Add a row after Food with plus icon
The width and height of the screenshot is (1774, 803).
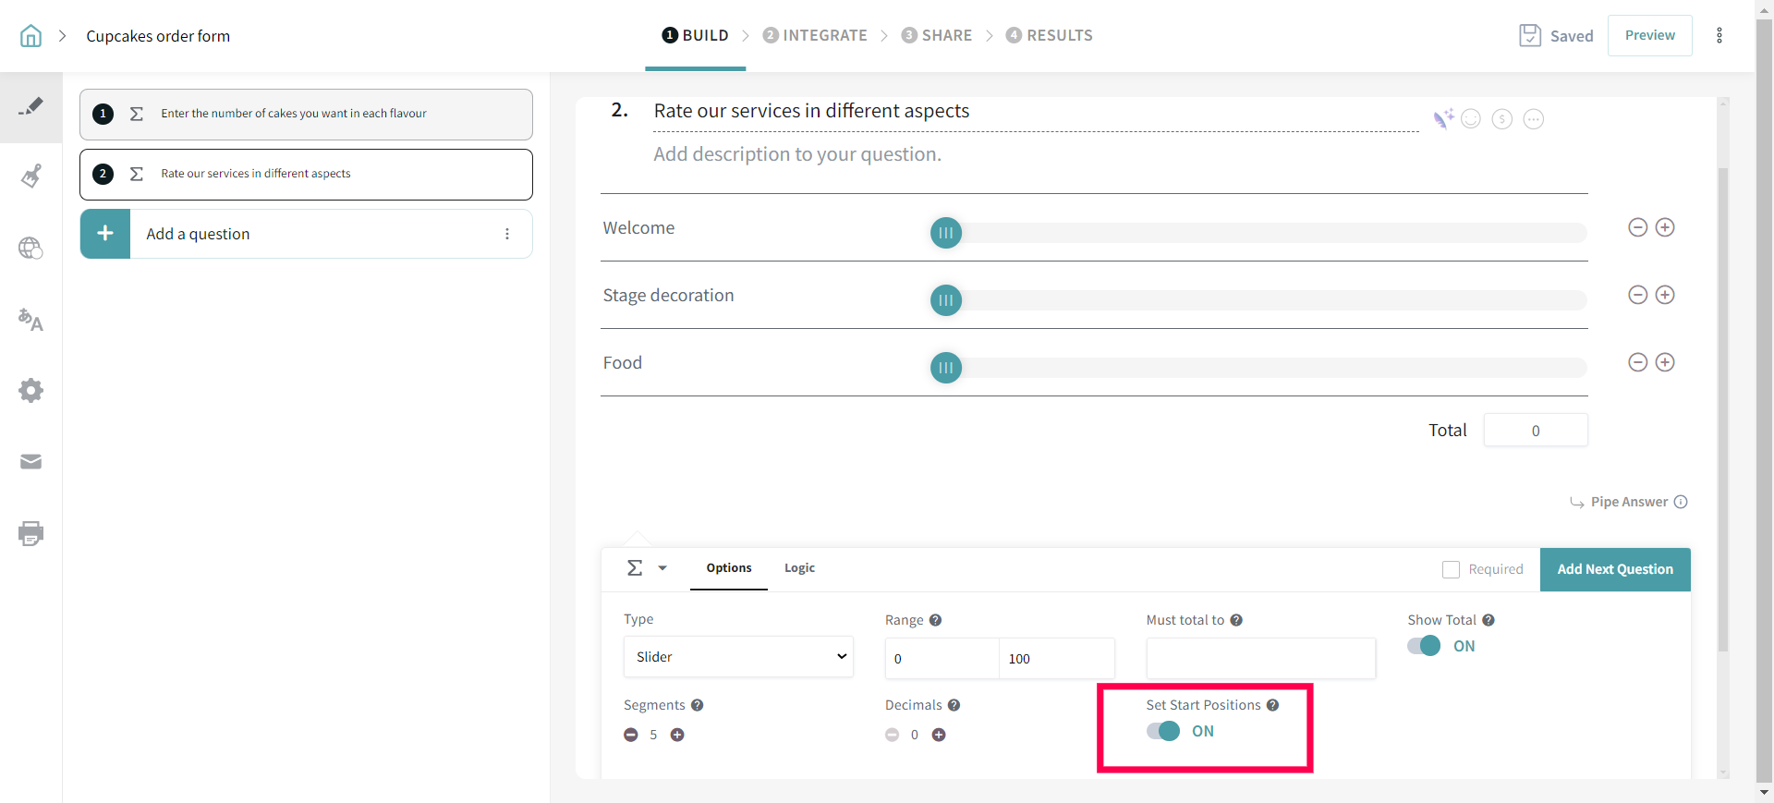pos(1665,362)
